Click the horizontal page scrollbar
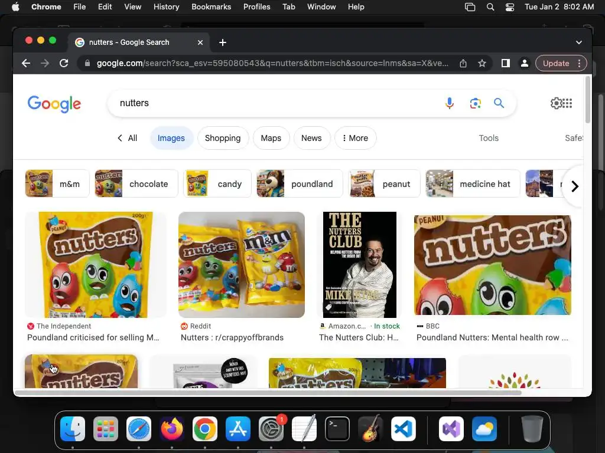This screenshot has height=453, width=605. [268, 393]
